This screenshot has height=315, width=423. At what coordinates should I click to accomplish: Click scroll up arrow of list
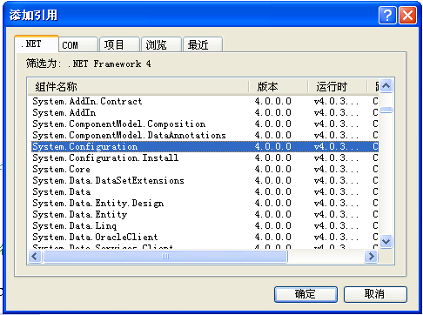click(386, 85)
